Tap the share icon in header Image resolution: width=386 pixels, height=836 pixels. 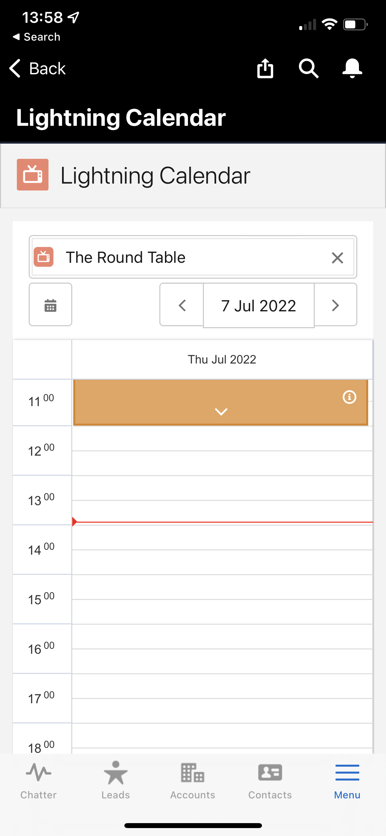pos(265,68)
